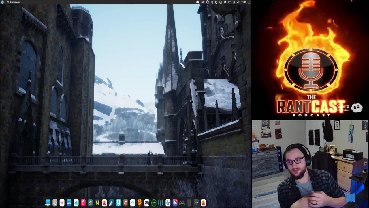
Task: Launch the xemu emulator from the dock
Action: (154, 203)
